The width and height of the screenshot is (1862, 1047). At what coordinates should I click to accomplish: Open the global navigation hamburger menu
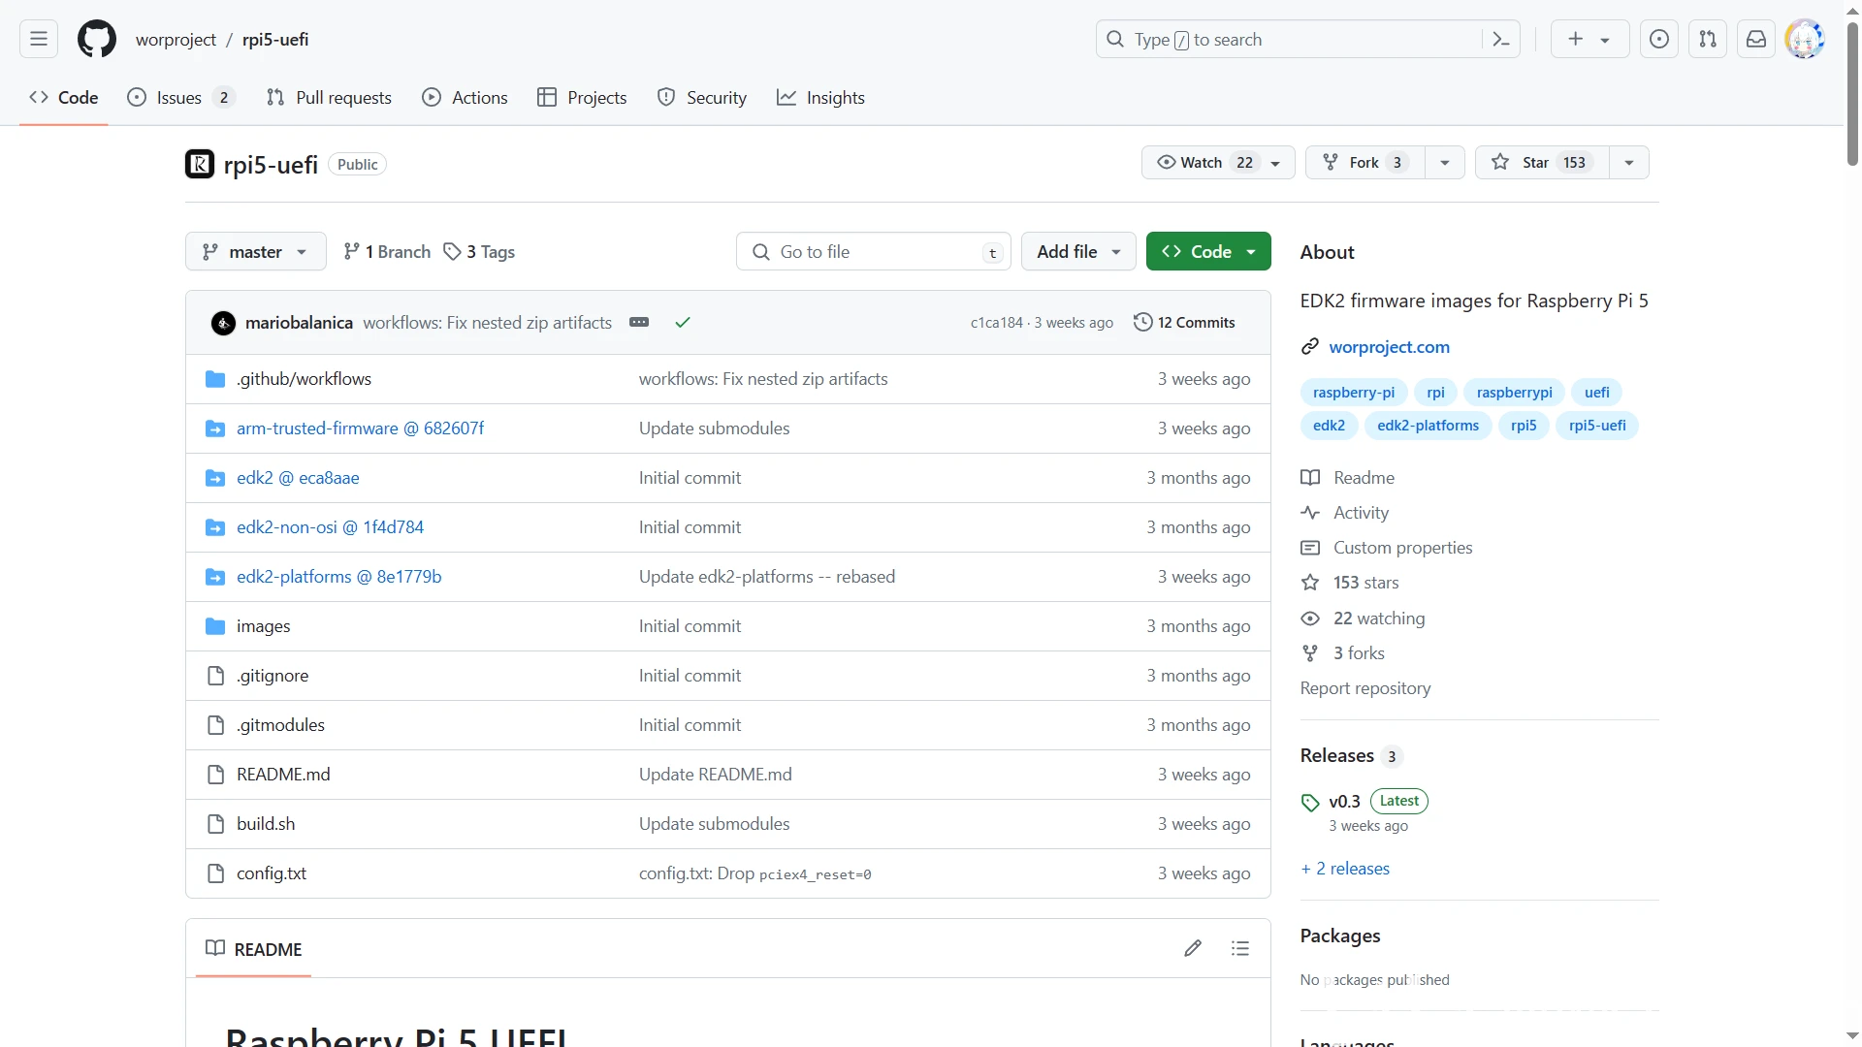[39, 40]
